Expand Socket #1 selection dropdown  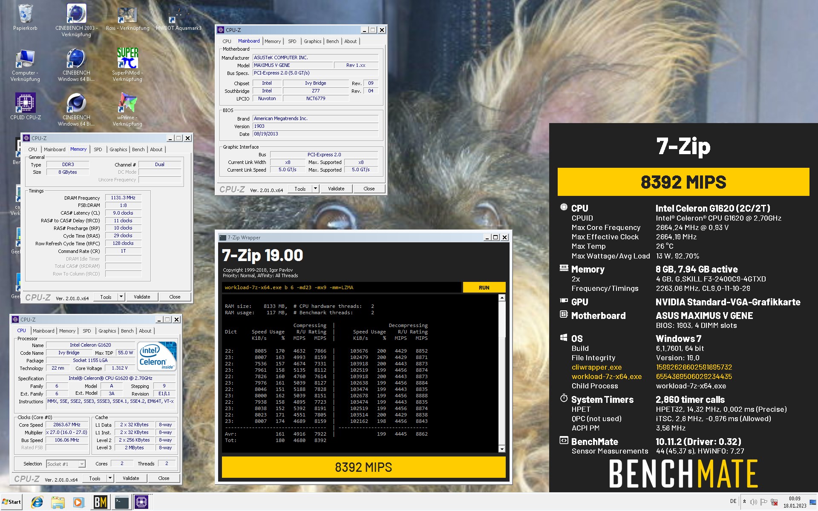tap(82, 464)
